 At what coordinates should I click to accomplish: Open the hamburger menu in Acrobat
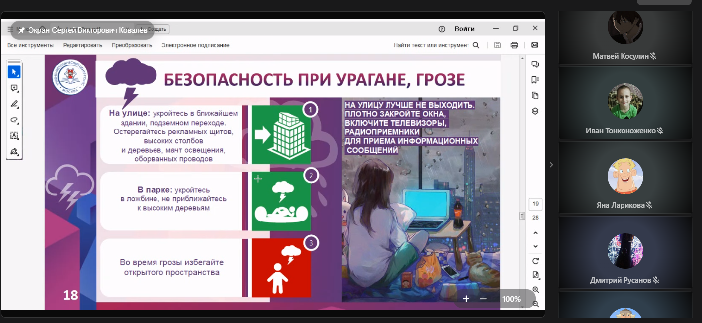[11, 29]
